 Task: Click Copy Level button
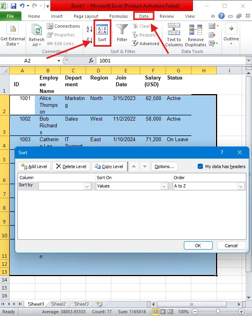coord(109,167)
